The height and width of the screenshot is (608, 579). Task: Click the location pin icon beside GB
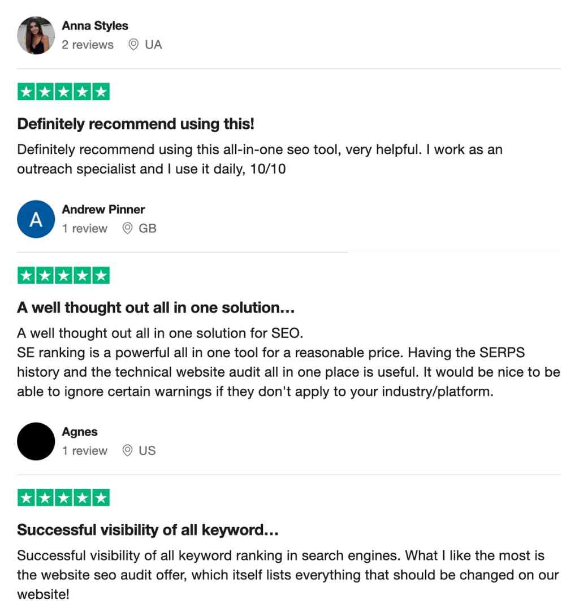(x=128, y=228)
